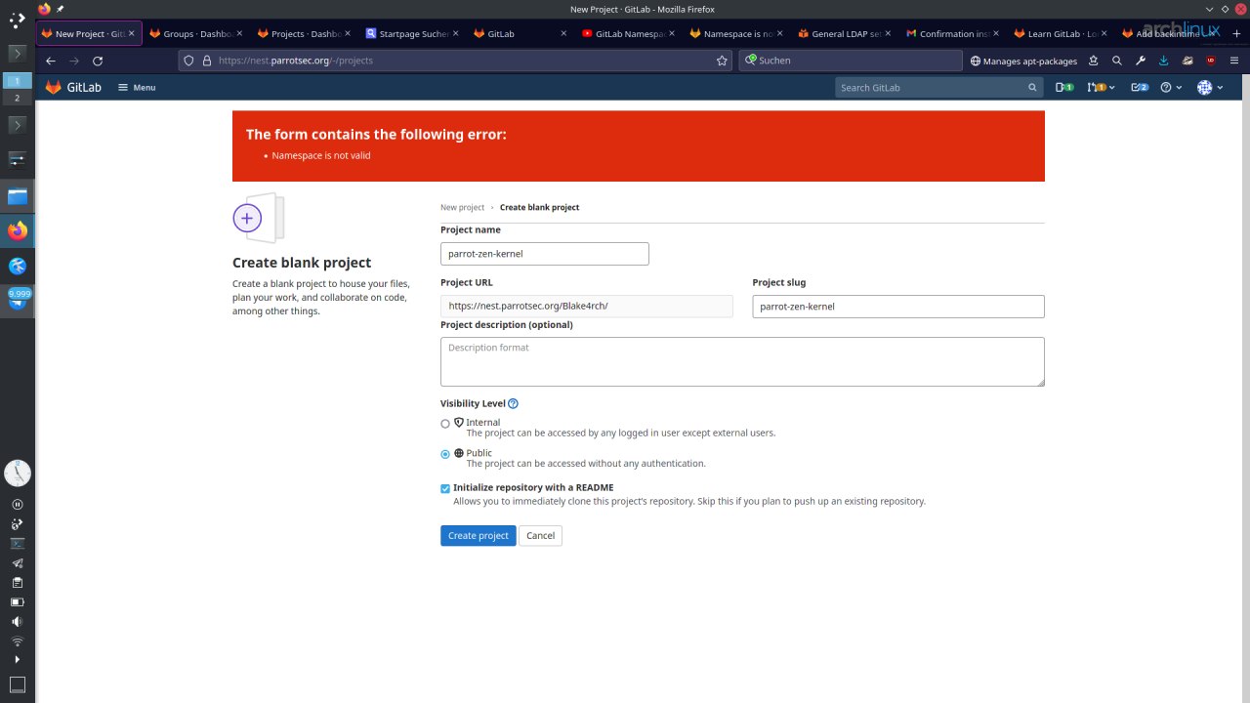Select the Internal visibility radio button
The width and height of the screenshot is (1250, 703).
point(445,424)
